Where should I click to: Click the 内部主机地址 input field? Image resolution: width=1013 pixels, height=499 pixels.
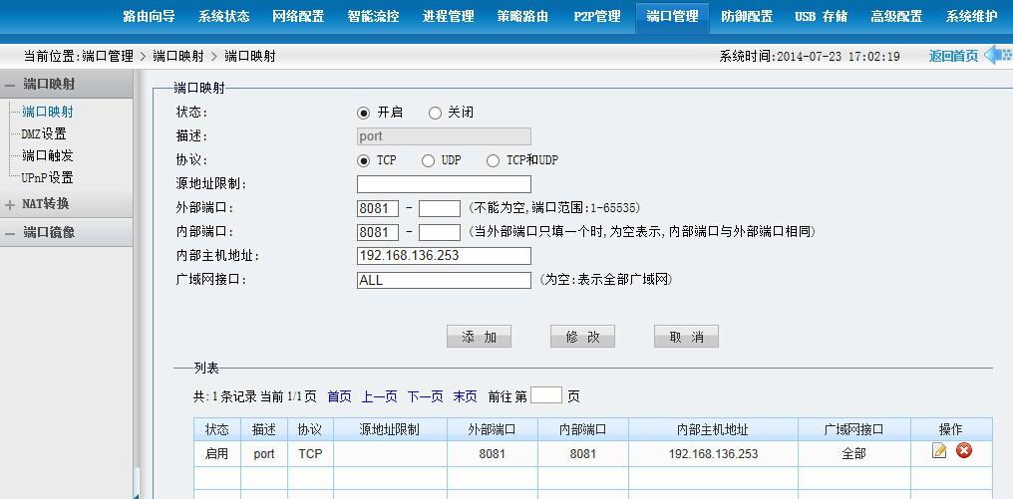tap(444, 256)
